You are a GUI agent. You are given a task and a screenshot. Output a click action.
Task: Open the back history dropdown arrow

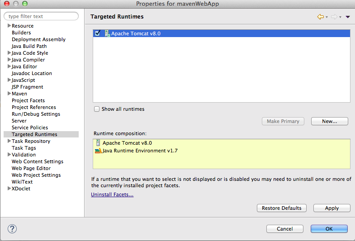(327, 17)
